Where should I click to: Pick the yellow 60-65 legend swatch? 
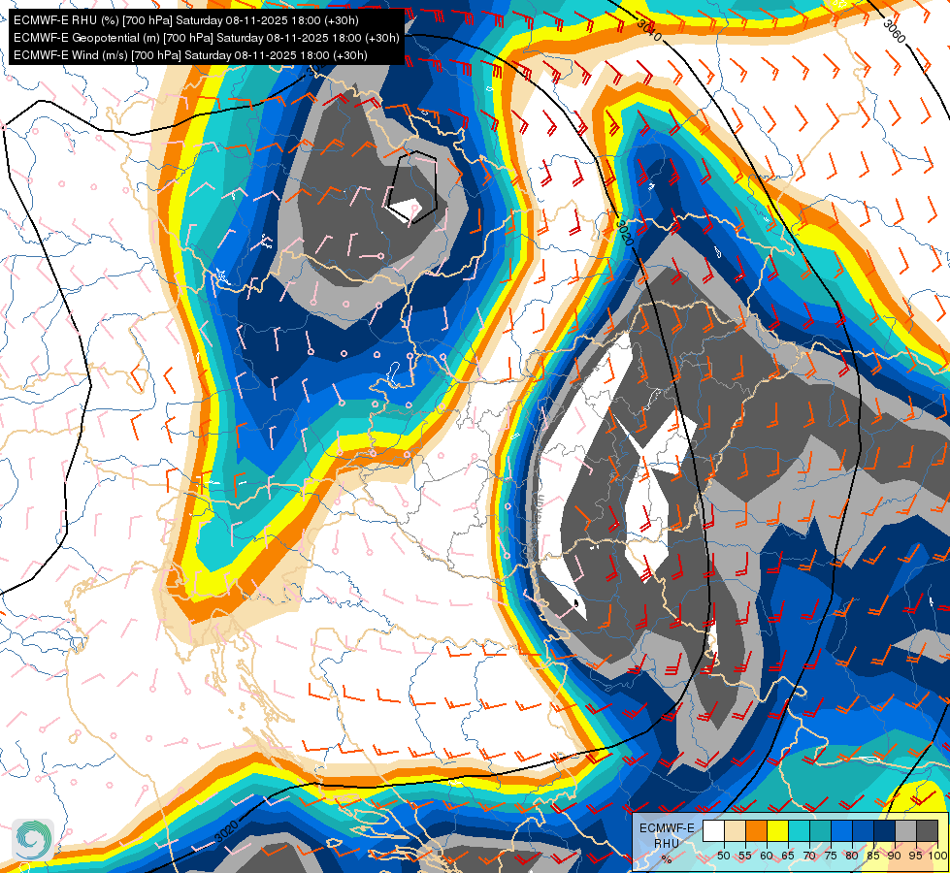click(778, 830)
